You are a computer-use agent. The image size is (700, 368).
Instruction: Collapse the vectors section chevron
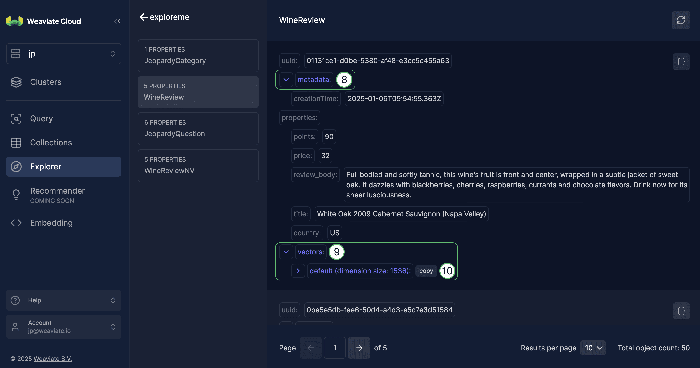pyautogui.click(x=286, y=252)
